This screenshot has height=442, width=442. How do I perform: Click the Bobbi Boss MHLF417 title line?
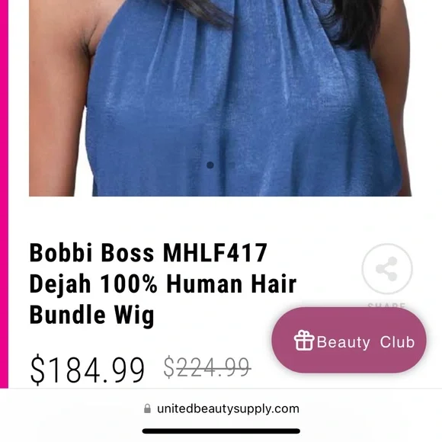149,252
